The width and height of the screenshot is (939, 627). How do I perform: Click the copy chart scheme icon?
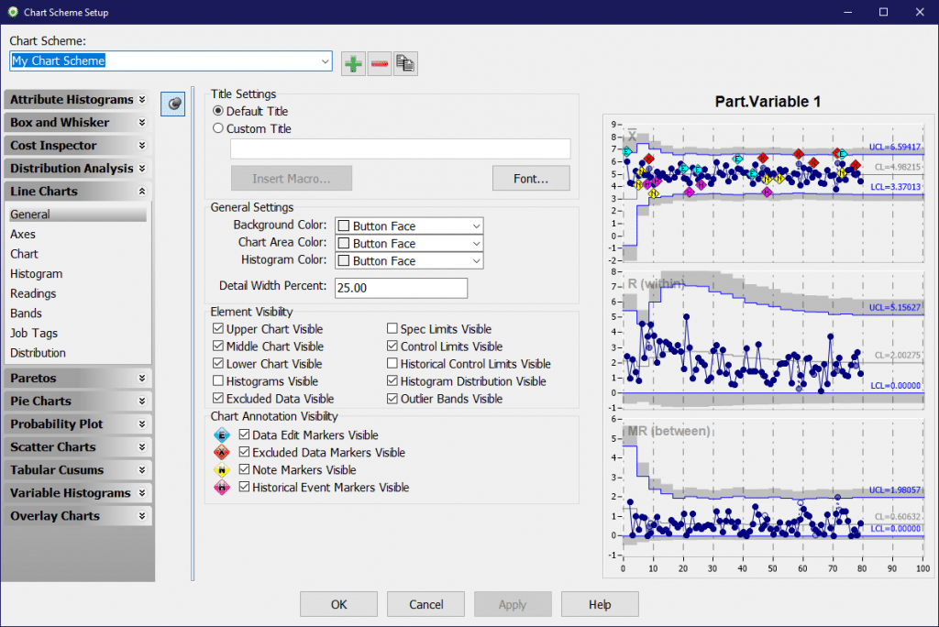click(405, 63)
